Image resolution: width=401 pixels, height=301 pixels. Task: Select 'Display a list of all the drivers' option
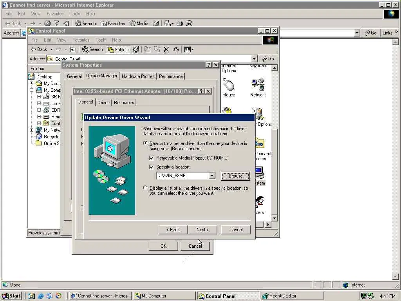click(x=145, y=188)
